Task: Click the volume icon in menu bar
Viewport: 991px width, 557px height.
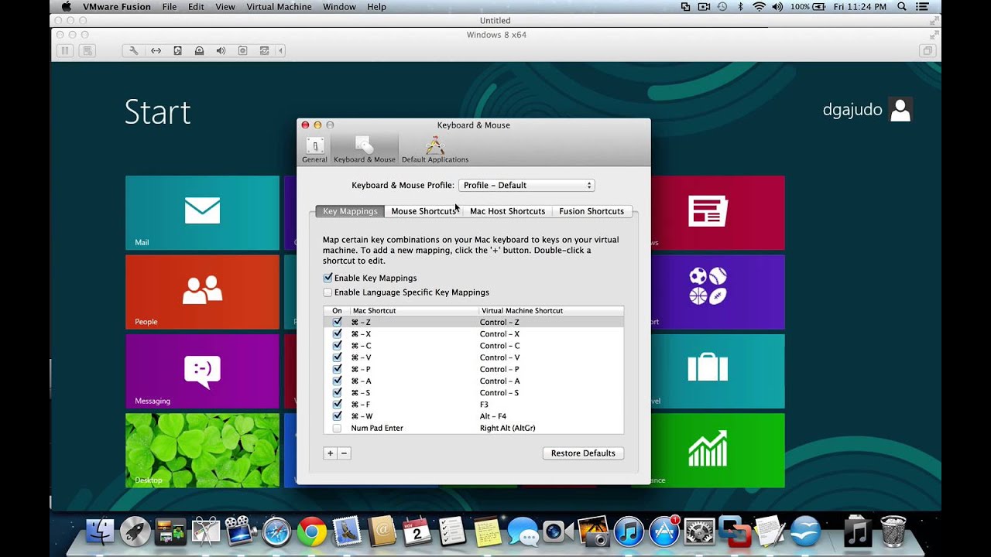Action: coord(777,7)
